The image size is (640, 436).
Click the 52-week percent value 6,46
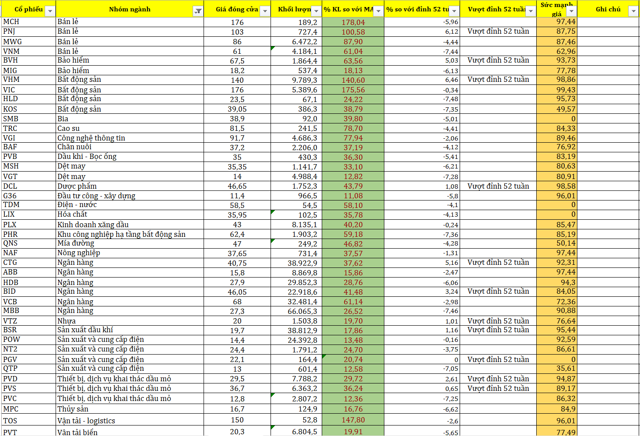tap(422, 80)
